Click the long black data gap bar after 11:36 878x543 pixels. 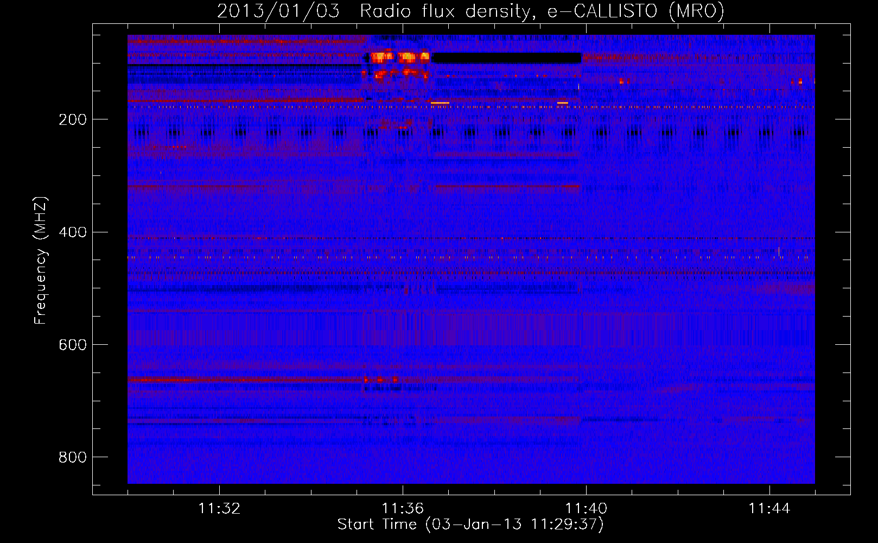[506, 58]
